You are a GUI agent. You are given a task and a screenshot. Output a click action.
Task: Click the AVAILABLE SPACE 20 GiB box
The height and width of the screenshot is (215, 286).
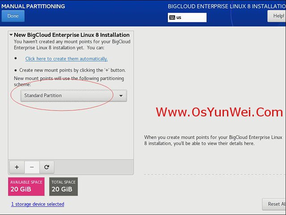tap(26, 186)
